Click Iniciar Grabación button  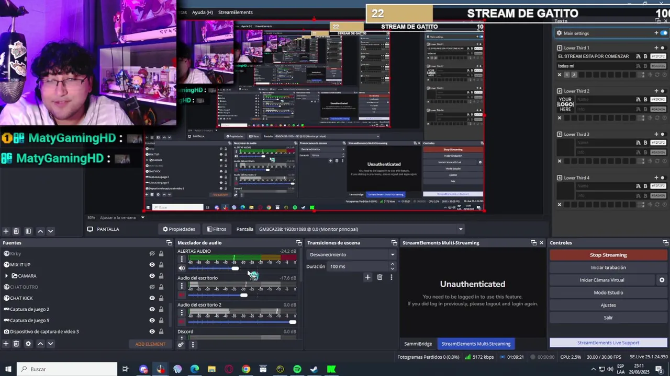[x=608, y=267]
